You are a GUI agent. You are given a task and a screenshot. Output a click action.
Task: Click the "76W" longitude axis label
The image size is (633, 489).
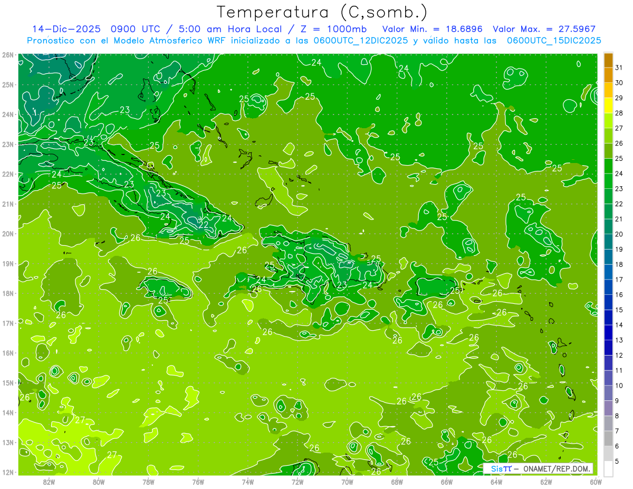coord(198,482)
